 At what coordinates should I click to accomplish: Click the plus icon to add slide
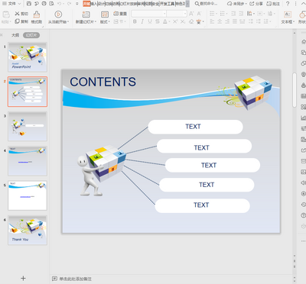23,278
